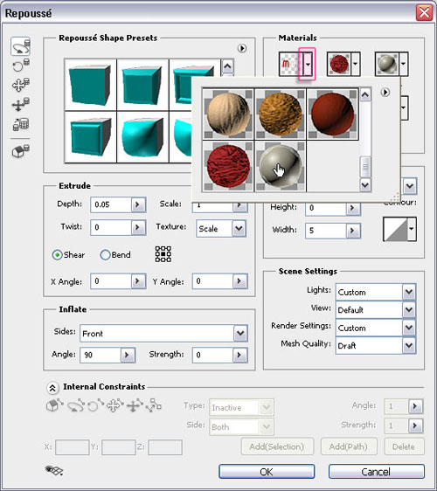Viewport: 437px width, 491px height.
Task: Select the Bend radio button
Action: [105, 255]
